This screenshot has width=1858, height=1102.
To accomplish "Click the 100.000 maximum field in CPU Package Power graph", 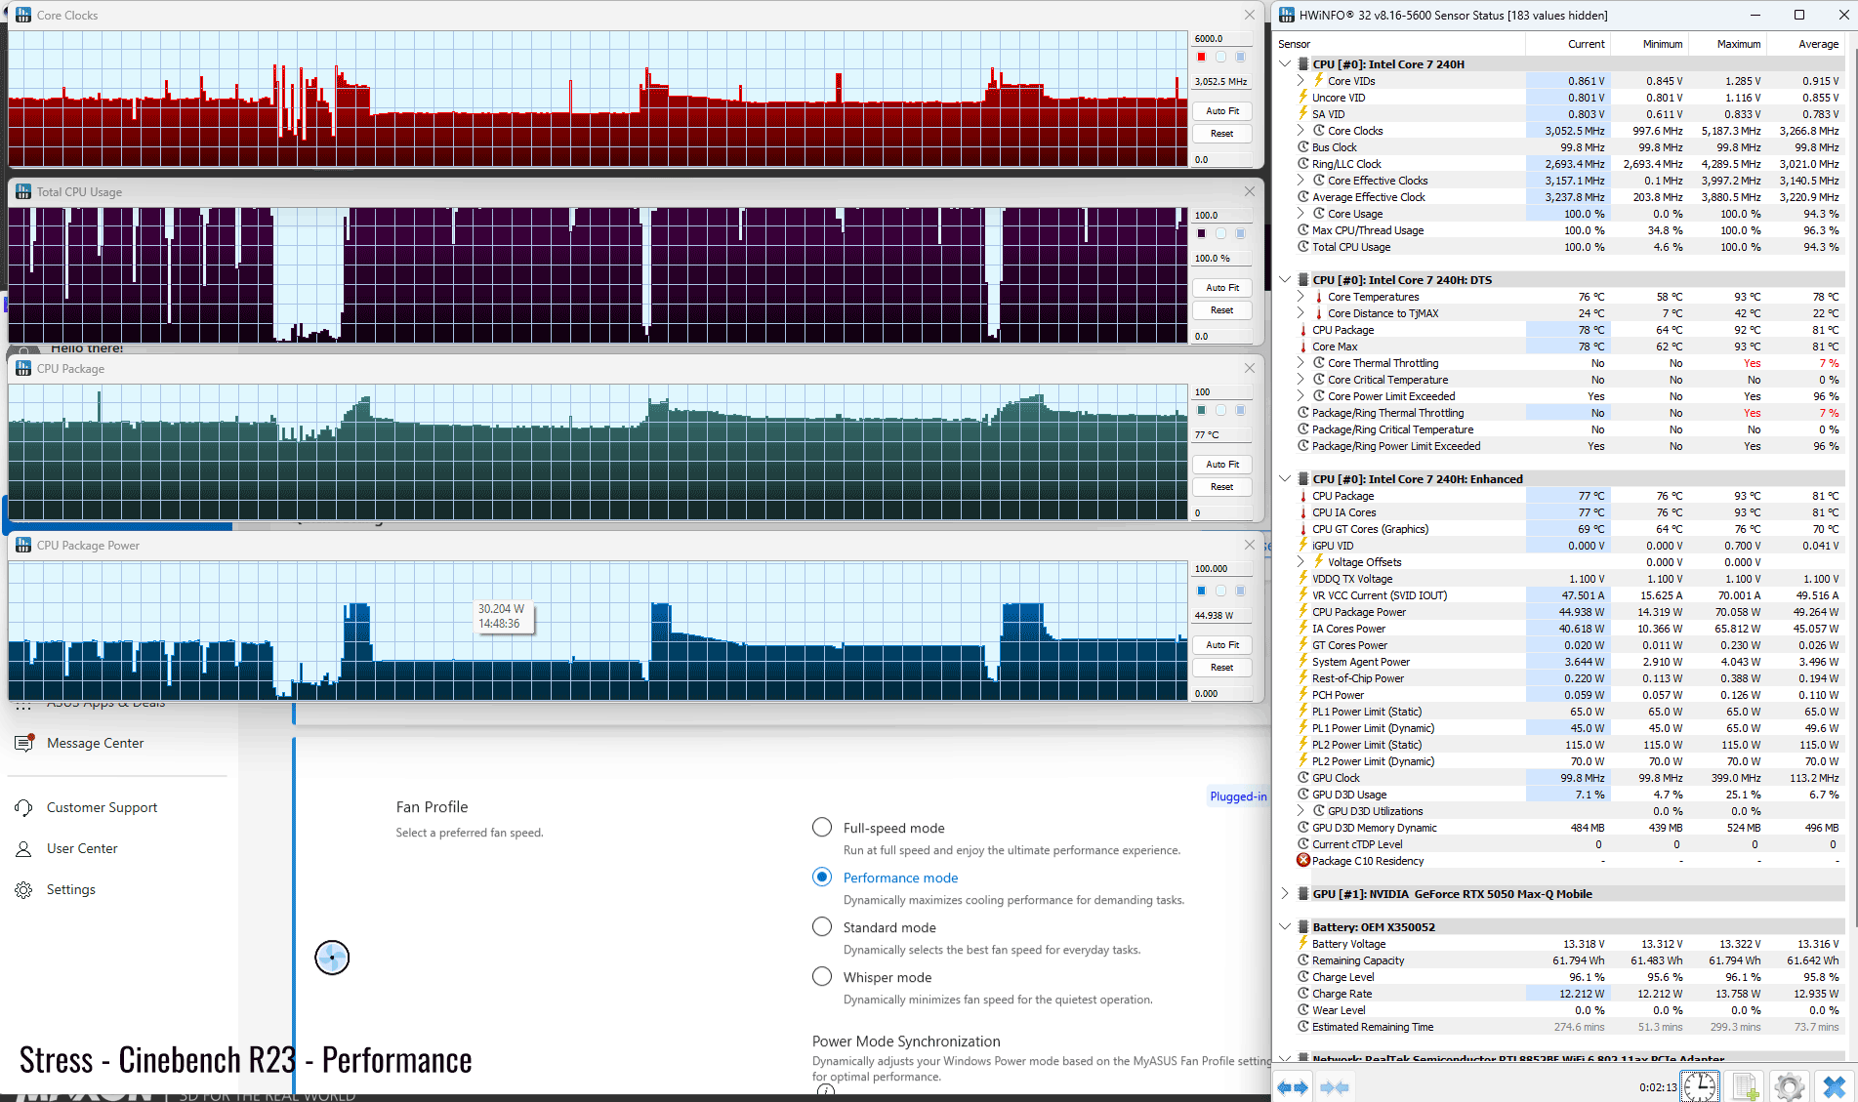I will point(1222,569).
